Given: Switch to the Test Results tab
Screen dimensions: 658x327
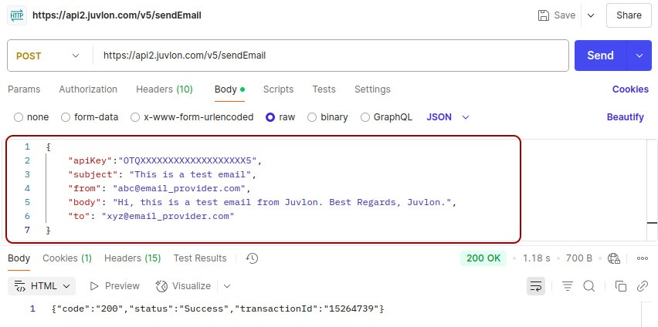Looking at the screenshot, I should [200, 258].
